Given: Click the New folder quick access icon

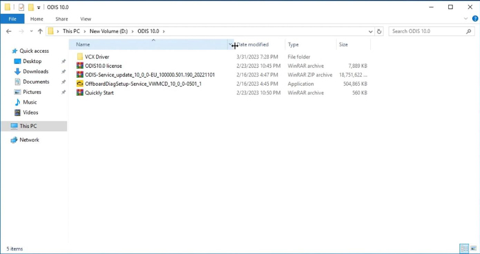Looking at the screenshot, I should coord(31,7).
